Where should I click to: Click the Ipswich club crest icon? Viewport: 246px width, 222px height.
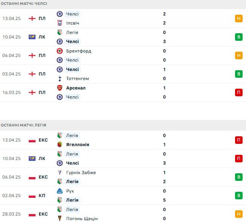[60, 23]
